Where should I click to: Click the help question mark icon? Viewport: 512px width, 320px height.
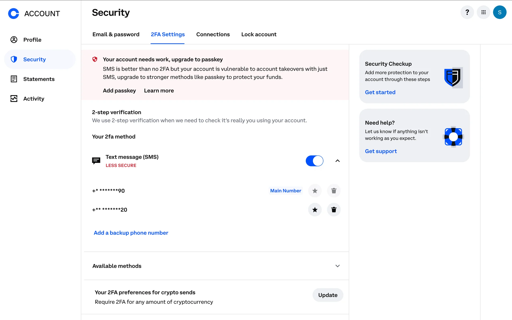(467, 12)
